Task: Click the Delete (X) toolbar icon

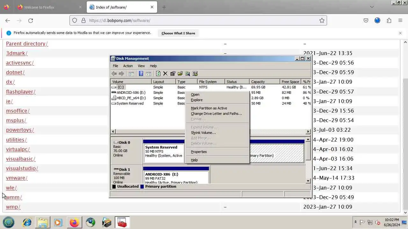Action: pos(165,73)
